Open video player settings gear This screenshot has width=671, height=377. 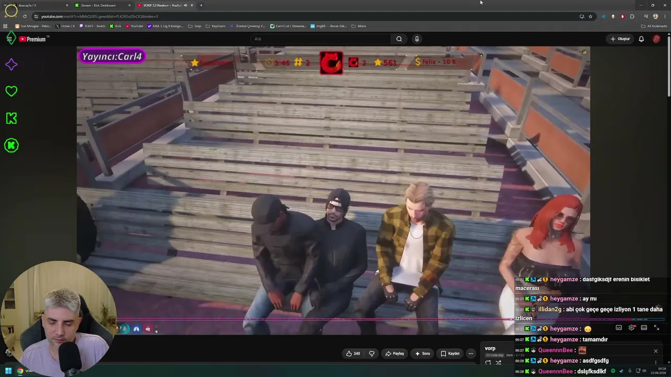pyautogui.click(x=631, y=328)
